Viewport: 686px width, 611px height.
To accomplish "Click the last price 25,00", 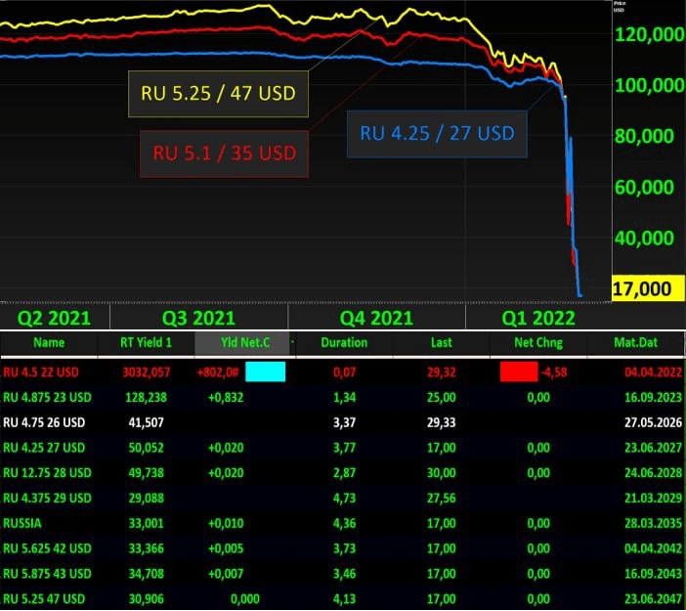I will pos(442,398).
